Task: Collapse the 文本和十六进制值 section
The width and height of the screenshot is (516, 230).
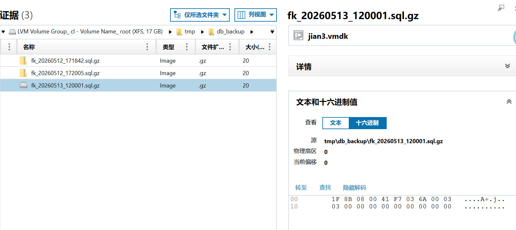Action: pos(509,101)
